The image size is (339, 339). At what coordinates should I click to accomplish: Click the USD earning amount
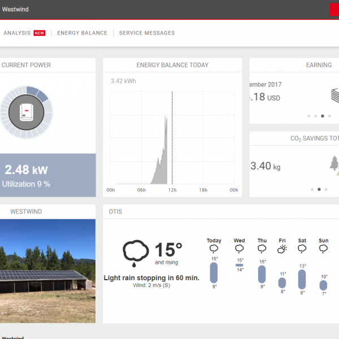[x=265, y=97]
